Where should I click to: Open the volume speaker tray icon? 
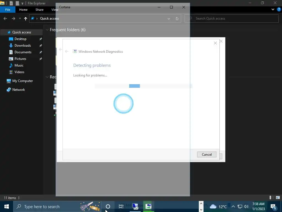pos(246,206)
